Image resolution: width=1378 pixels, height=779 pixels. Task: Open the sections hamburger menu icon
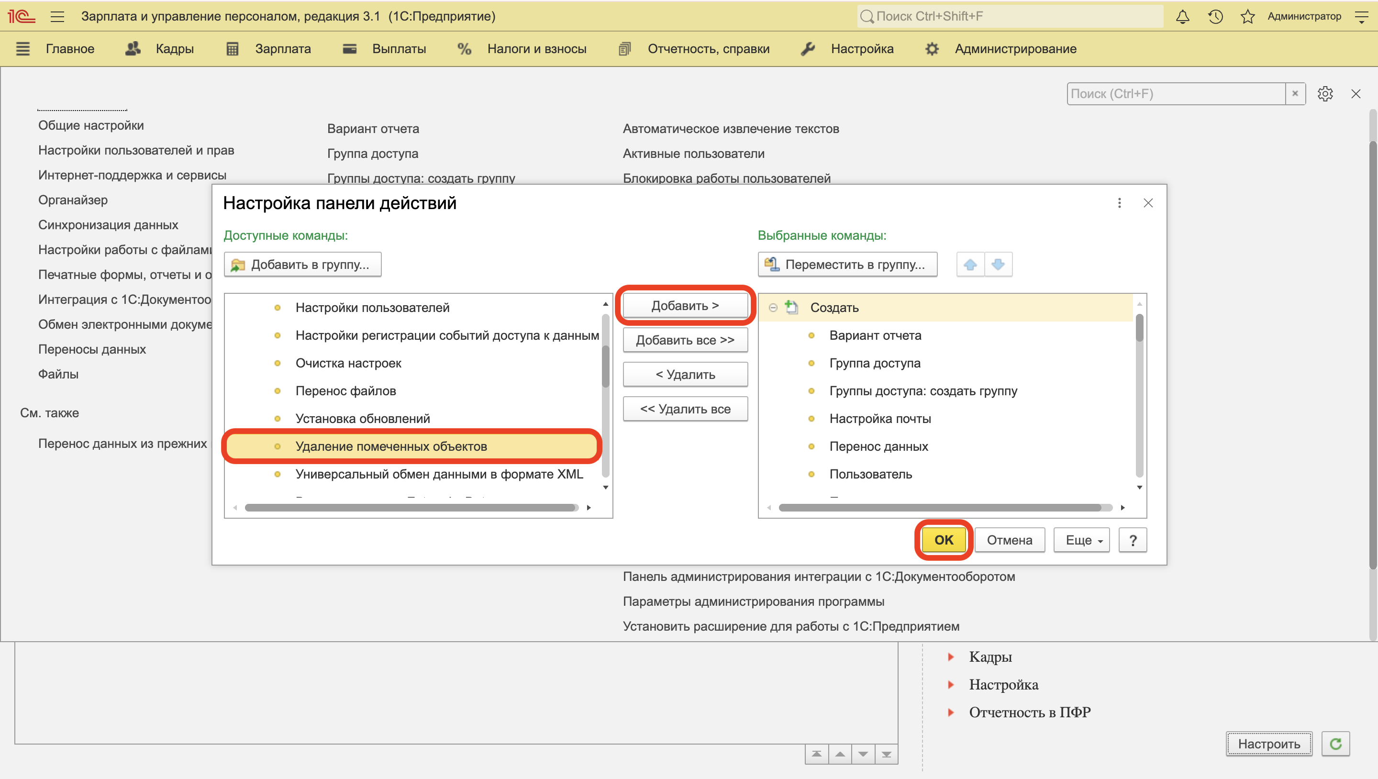[x=23, y=49]
